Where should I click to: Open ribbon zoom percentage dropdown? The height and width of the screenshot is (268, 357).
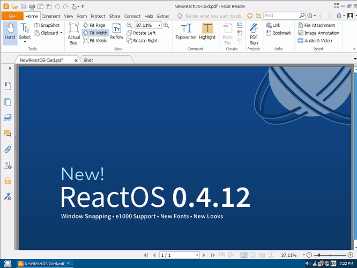pos(159,25)
